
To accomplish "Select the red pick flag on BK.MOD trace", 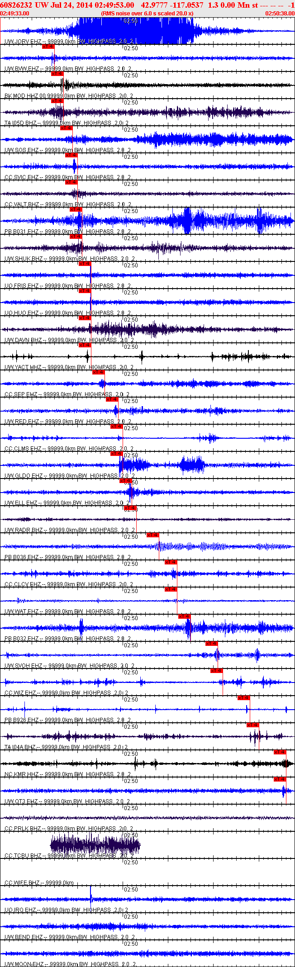I will click(57, 74).
